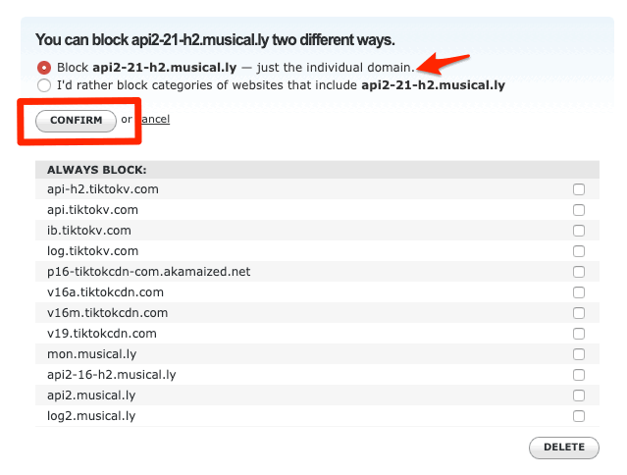Select the api2.musical.ly checkbox
Screen dimensions: 627x475
pos(579,396)
